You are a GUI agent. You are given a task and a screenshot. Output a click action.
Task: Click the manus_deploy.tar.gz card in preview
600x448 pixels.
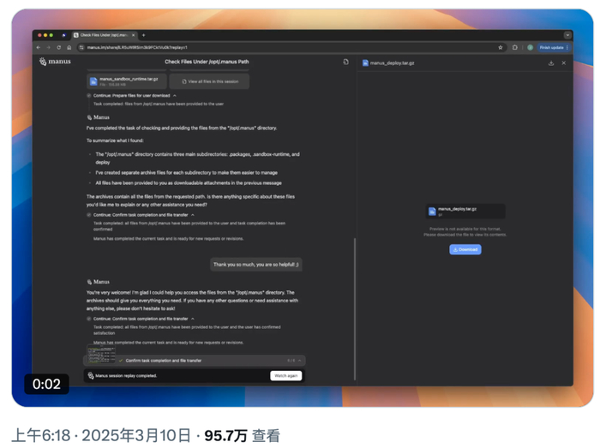(x=465, y=212)
